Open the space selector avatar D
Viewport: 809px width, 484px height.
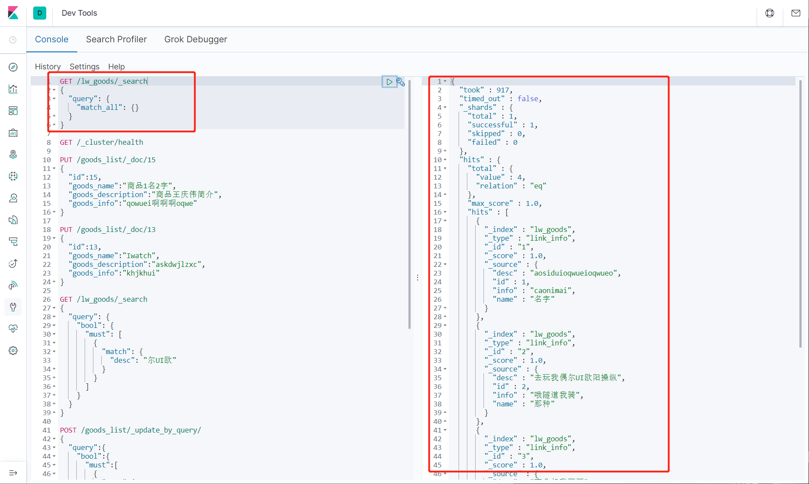pyautogui.click(x=40, y=13)
